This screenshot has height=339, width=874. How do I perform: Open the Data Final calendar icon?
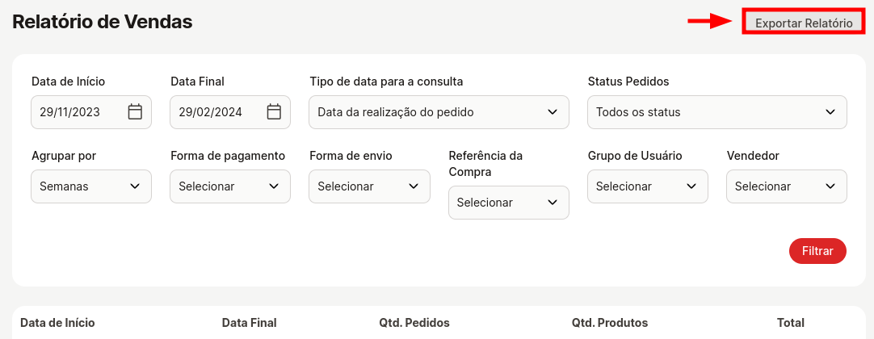[x=274, y=112]
